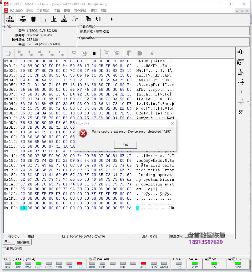Viewport: 252px width, 272px height.
Task: Open the 测试 menu
Action: coord(29,11)
